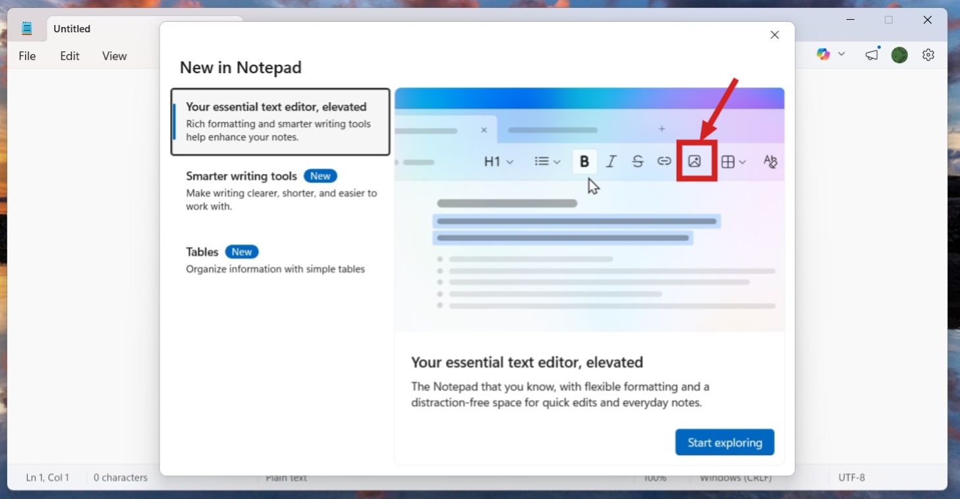Viewport: 960px width, 499px height.
Task: Click the Start exploring button
Action: (724, 442)
